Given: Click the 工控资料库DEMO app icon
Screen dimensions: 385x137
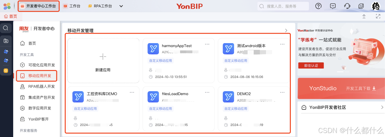Looking at the screenshot, I should click(78, 97).
